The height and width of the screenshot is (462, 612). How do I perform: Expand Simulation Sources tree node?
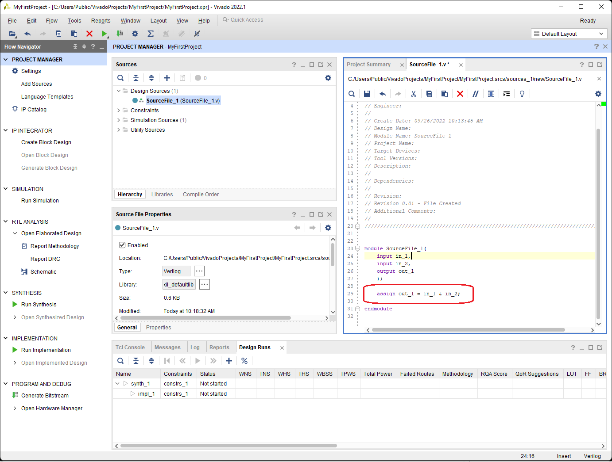coord(119,120)
